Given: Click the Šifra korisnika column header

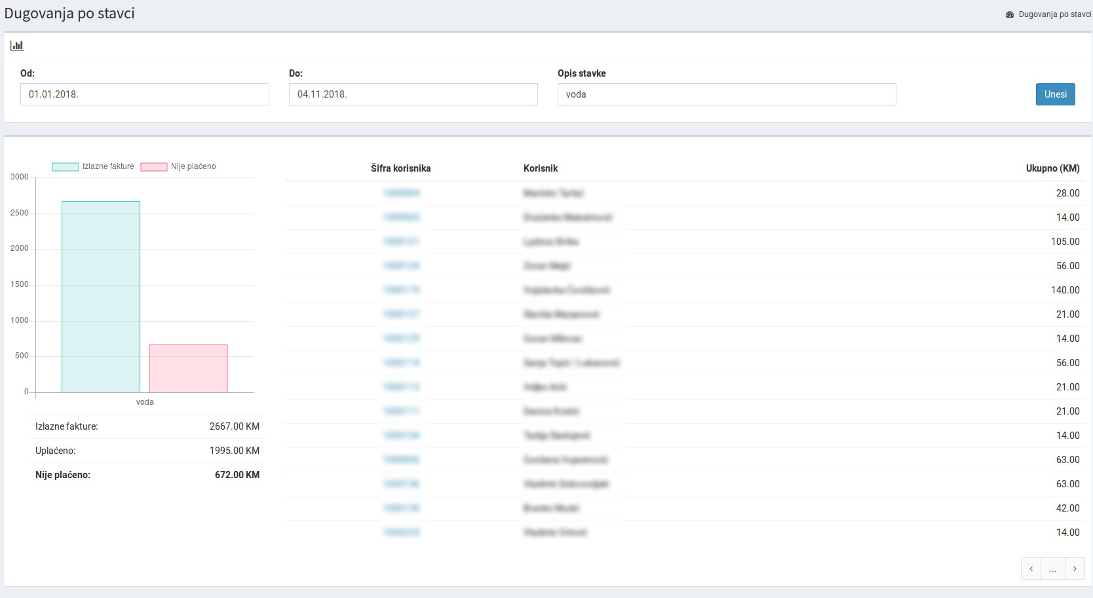Looking at the screenshot, I should [400, 168].
